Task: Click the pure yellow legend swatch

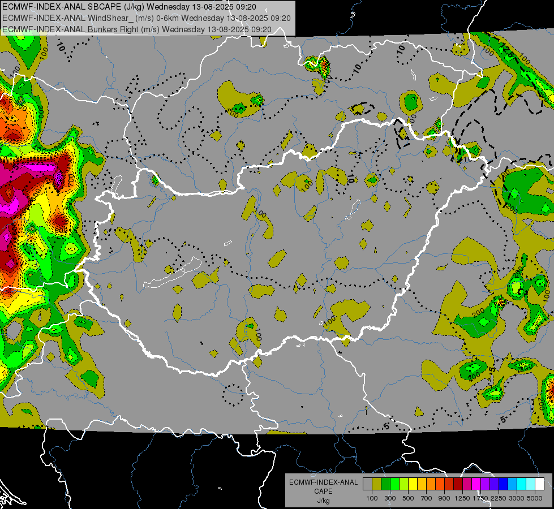Action: [x=413, y=484]
